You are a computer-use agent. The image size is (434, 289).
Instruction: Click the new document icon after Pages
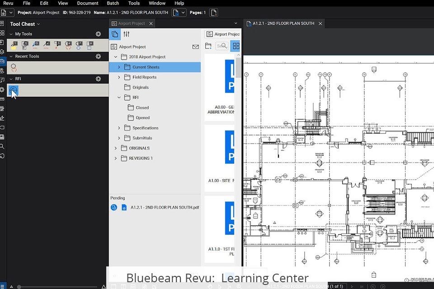(x=214, y=13)
